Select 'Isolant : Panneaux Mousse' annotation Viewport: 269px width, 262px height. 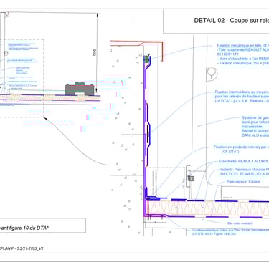[x=245, y=170]
